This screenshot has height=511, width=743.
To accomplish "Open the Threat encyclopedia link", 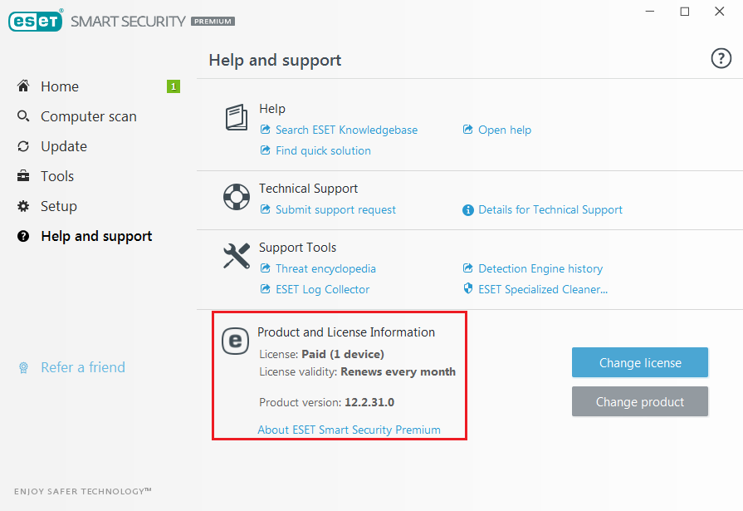I will 325,268.
